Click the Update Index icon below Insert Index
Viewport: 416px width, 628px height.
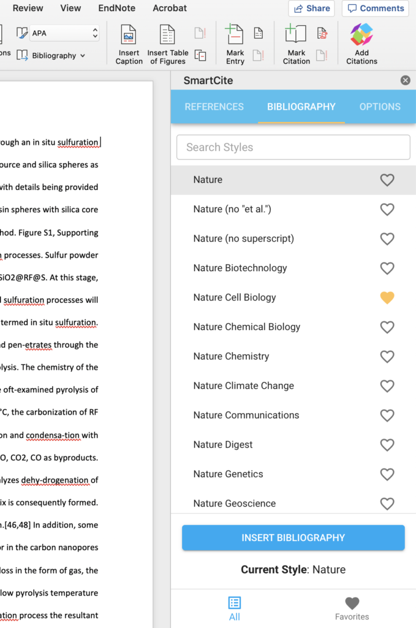pos(259,55)
